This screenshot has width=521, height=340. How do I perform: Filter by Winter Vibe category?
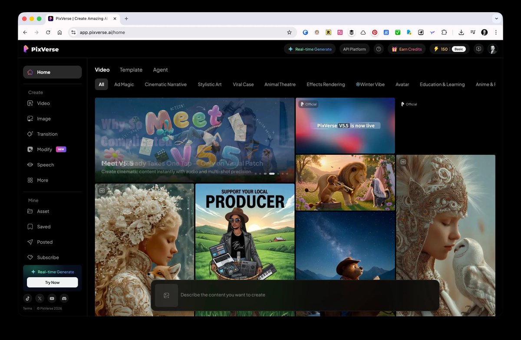point(370,85)
